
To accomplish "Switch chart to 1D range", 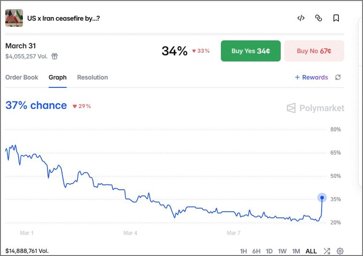I will point(269,251).
